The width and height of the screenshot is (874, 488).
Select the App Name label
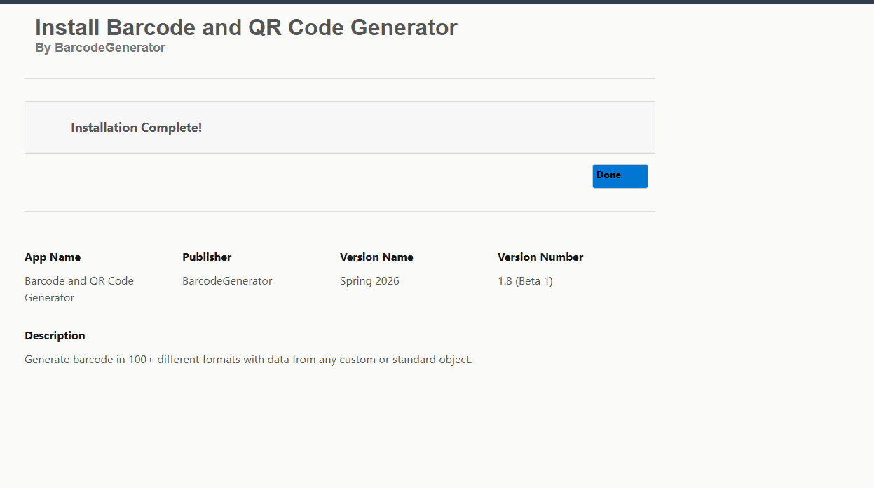point(53,257)
